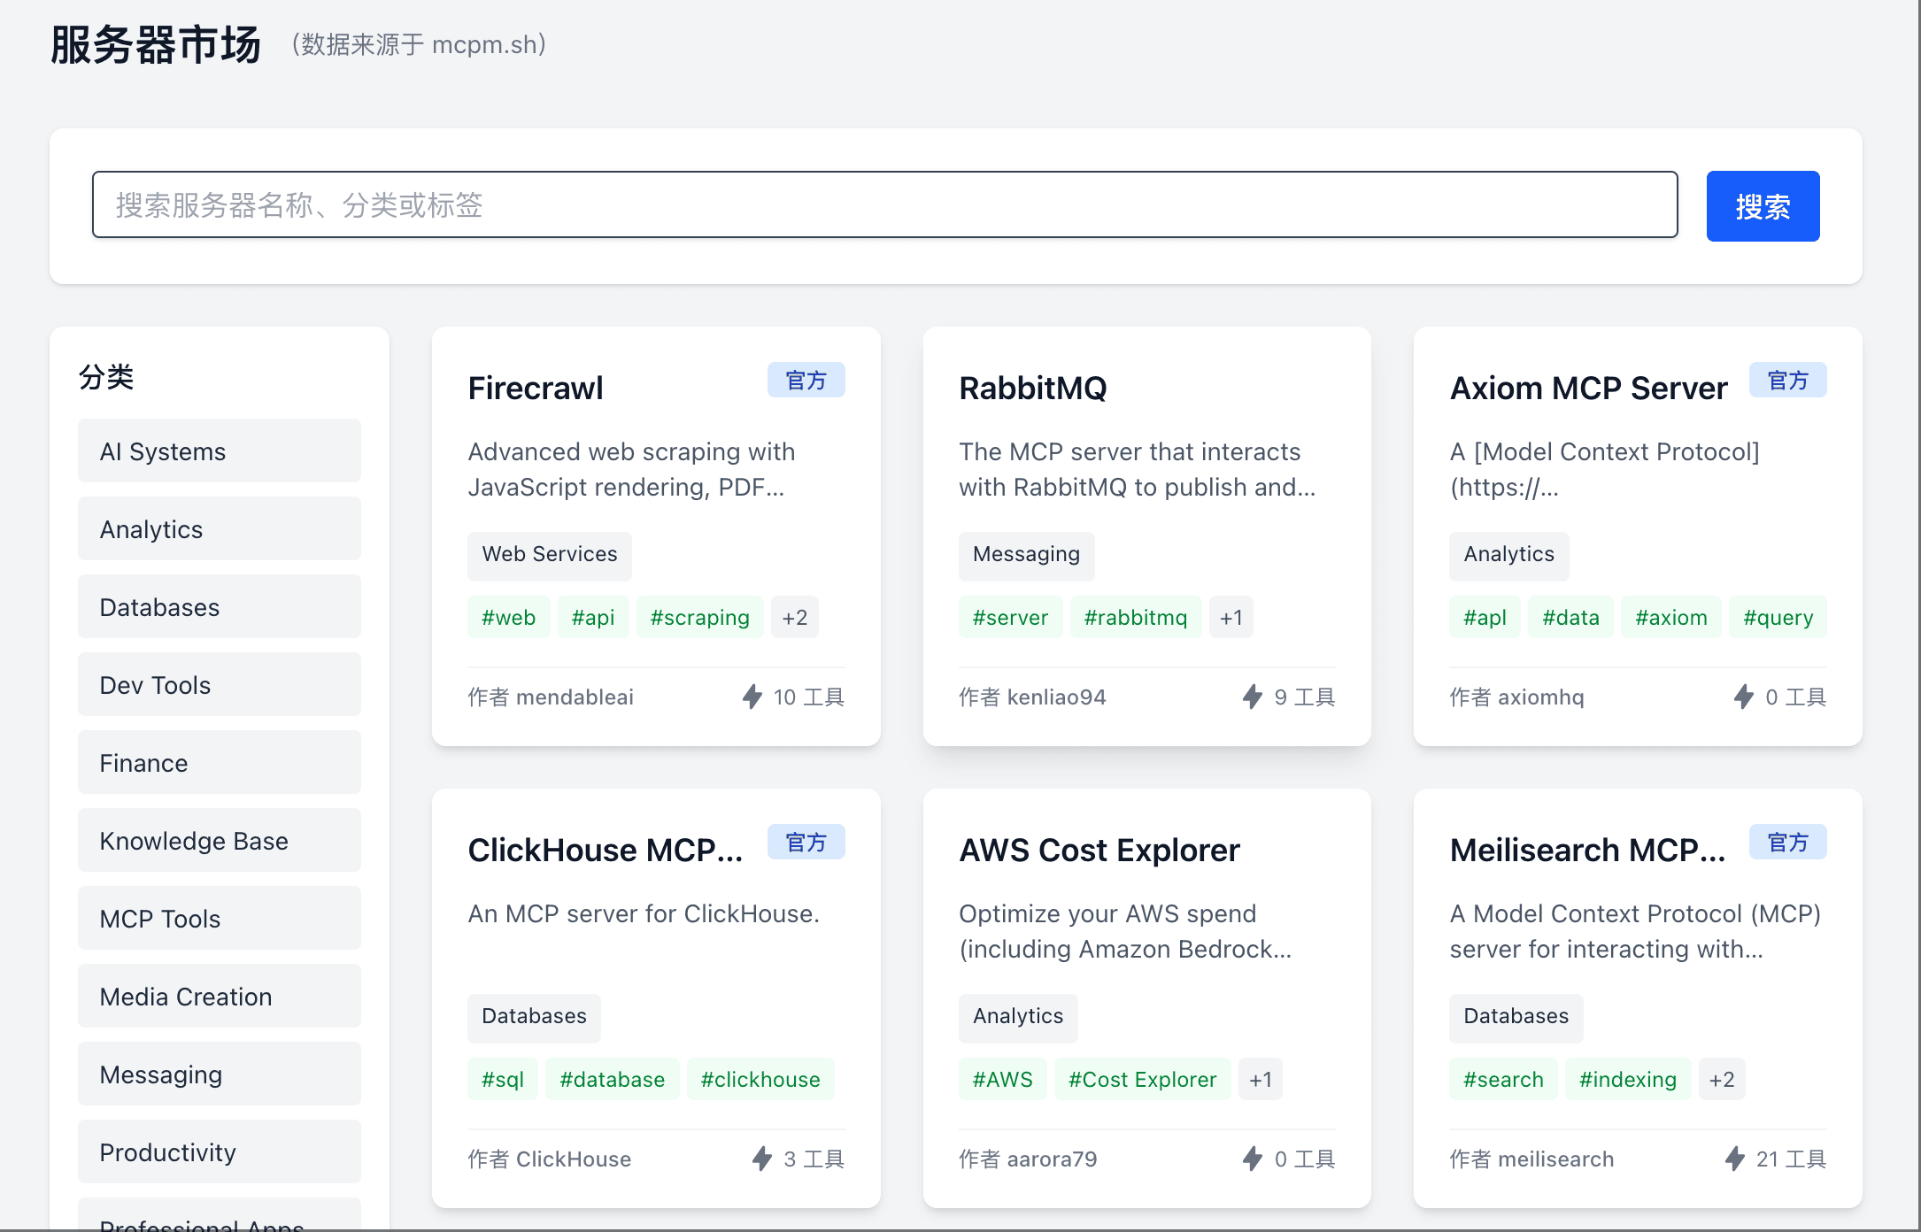Filter by the Media Creation category
Image resolution: width=1921 pixels, height=1232 pixels.
click(x=219, y=997)
